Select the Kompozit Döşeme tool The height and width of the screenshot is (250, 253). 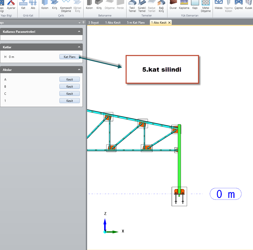(66, 6)
